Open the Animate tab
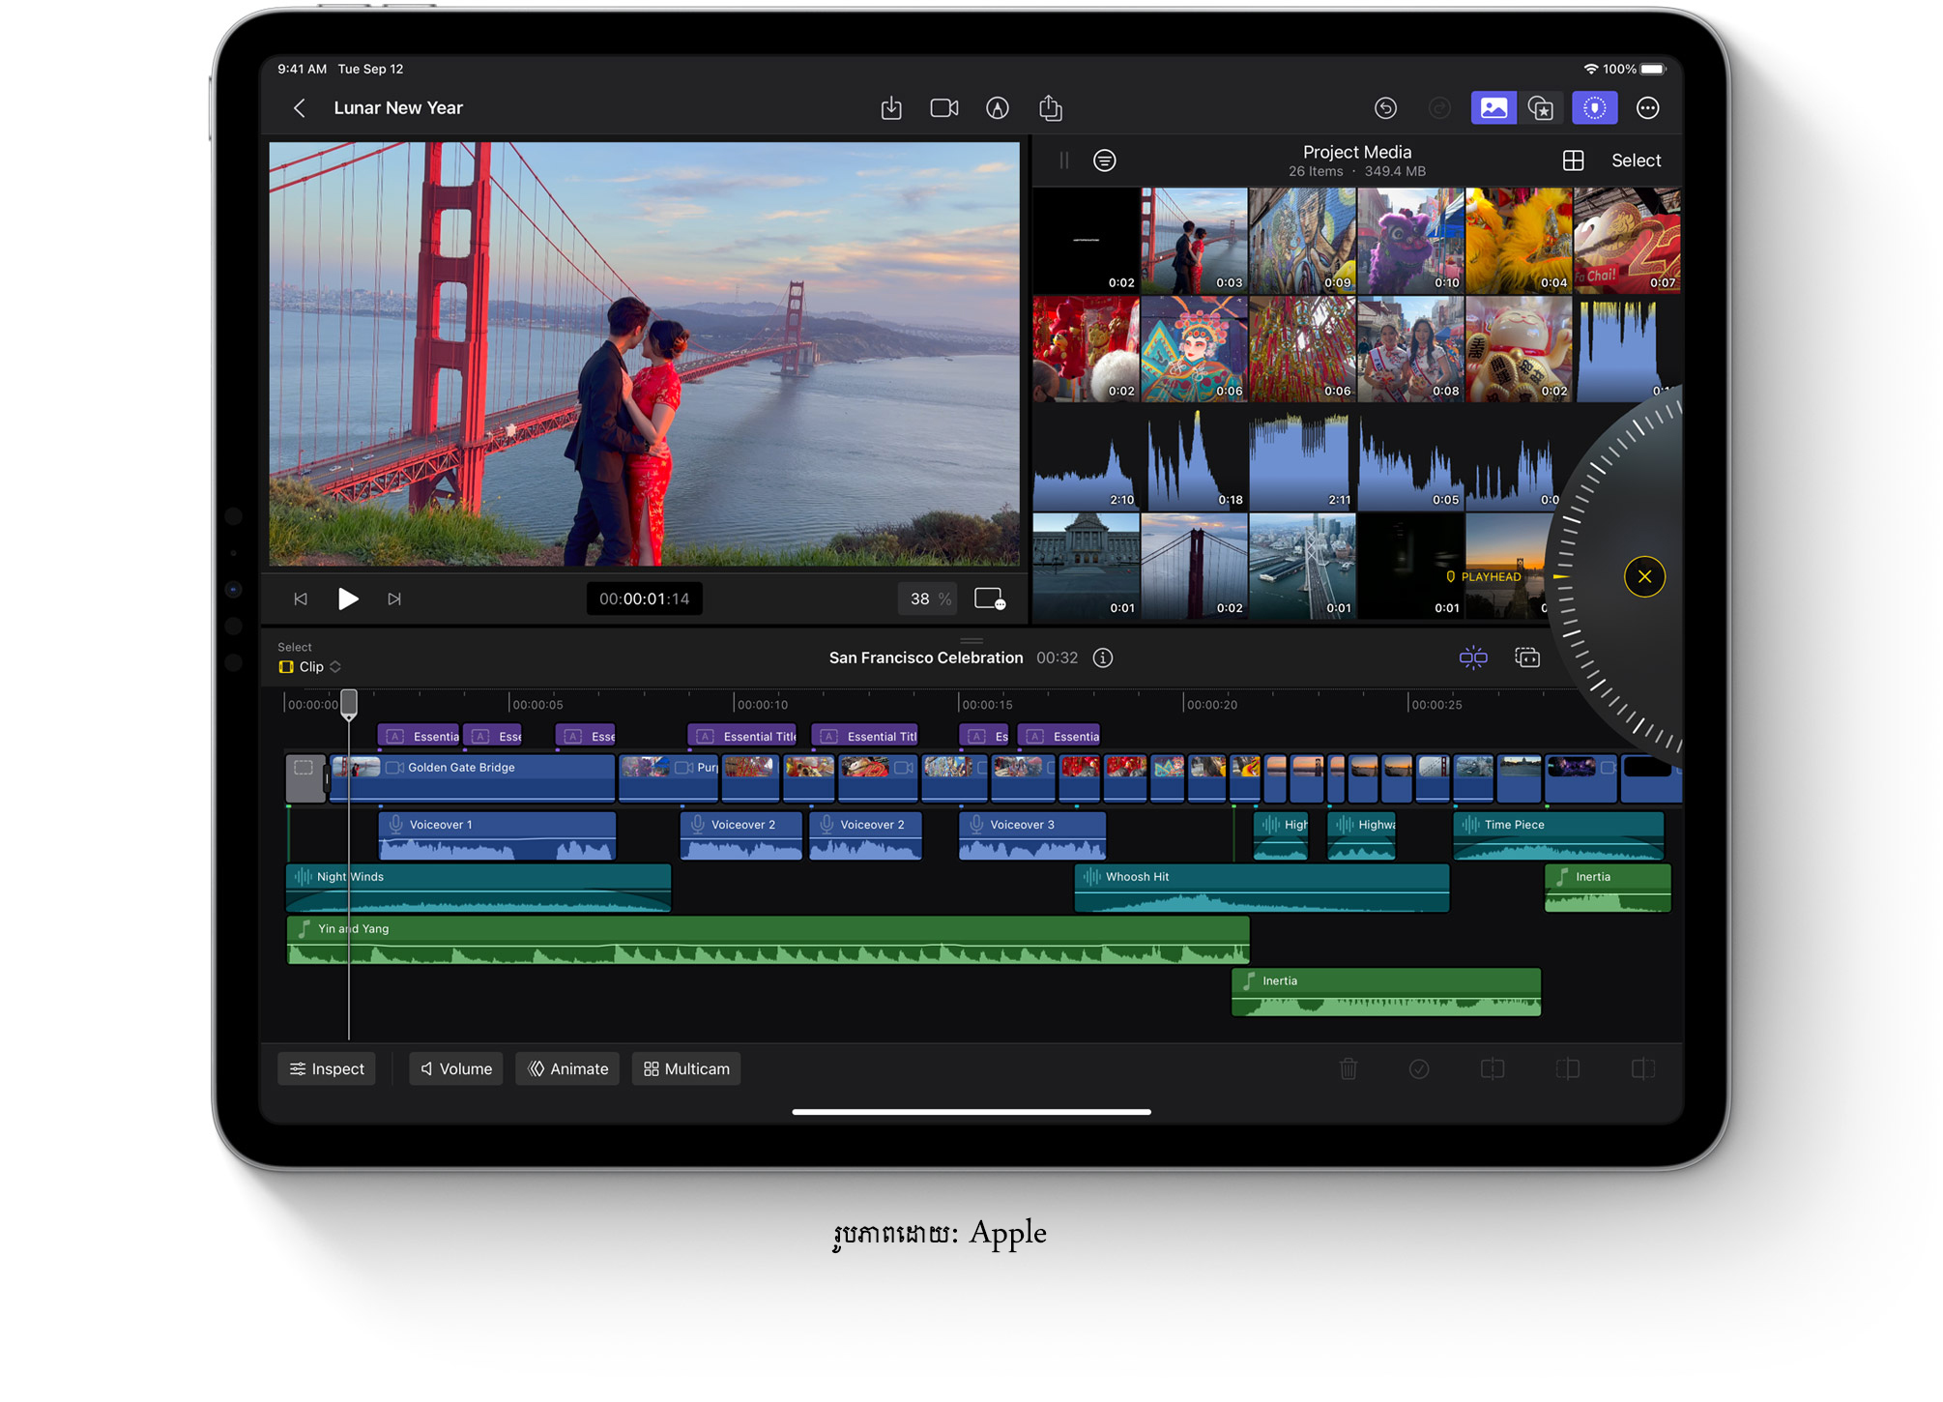Viewport: 1943px width, 1402px height. (x=568, y=1069)
